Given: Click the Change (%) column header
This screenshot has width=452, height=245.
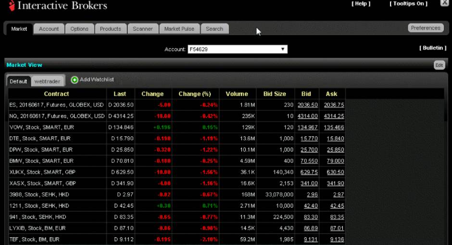Looking at the screenshot, I should pos(195,94).
